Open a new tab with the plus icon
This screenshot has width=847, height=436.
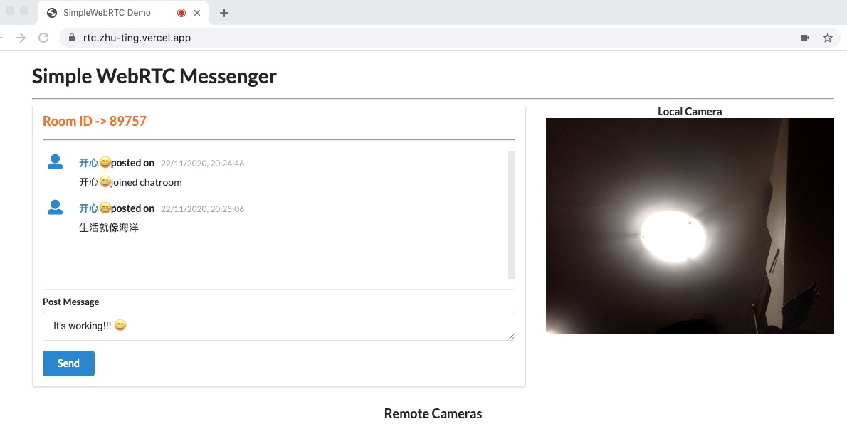[224, 12]
